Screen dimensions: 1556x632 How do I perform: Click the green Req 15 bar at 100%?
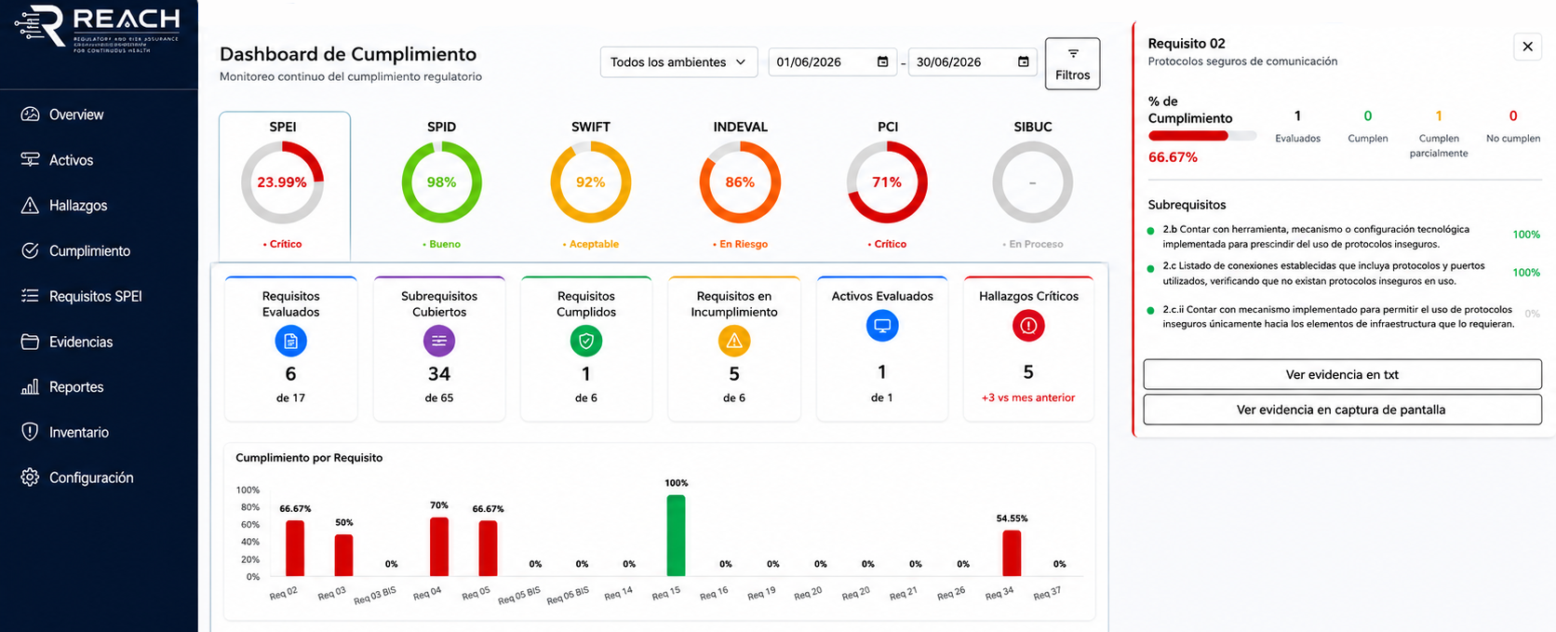(x=677, y=535)
